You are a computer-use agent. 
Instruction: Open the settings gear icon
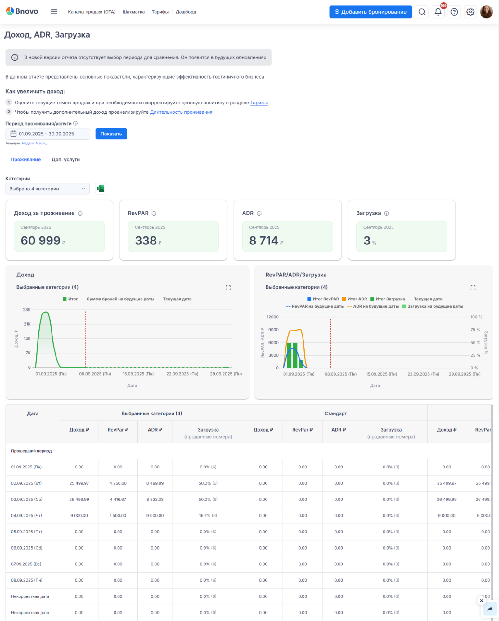click(x=470, y=12)
